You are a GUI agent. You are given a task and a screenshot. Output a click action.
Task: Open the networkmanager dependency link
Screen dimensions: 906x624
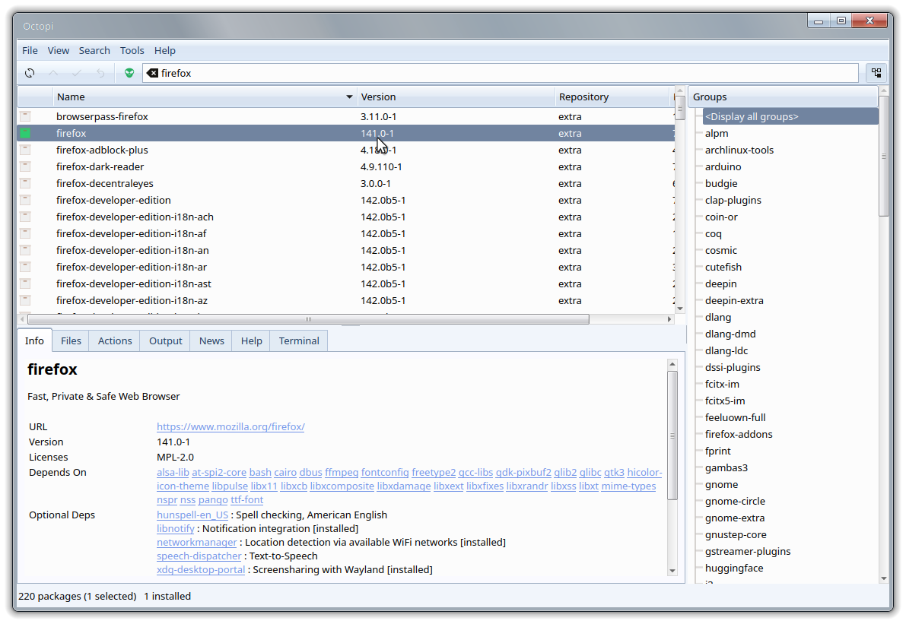coord(196,543)
